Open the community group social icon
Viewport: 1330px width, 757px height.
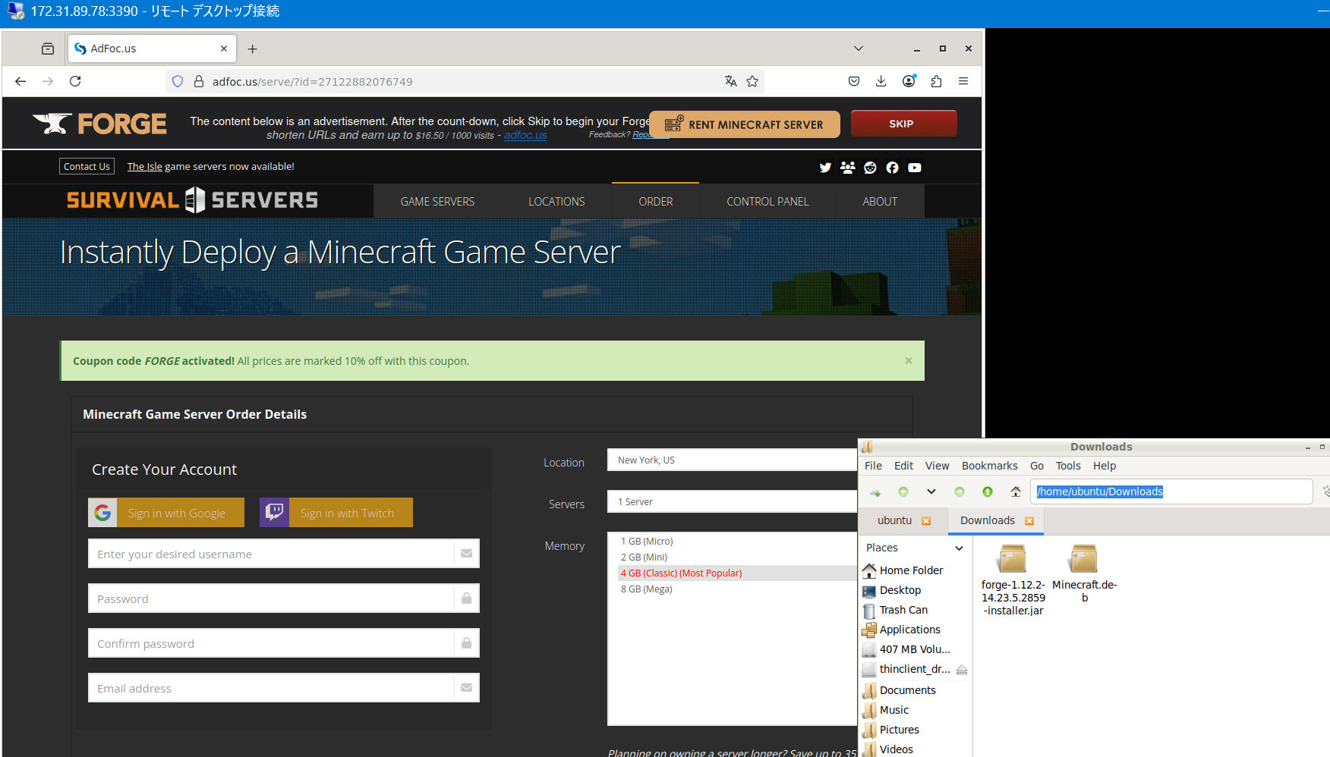point(848,168)
